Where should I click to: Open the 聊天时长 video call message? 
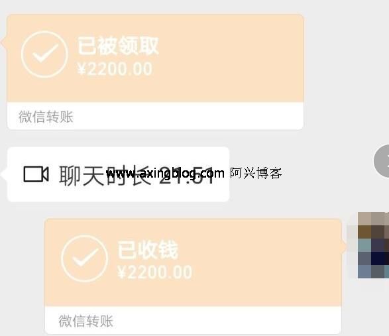click(x=119, y=174)
